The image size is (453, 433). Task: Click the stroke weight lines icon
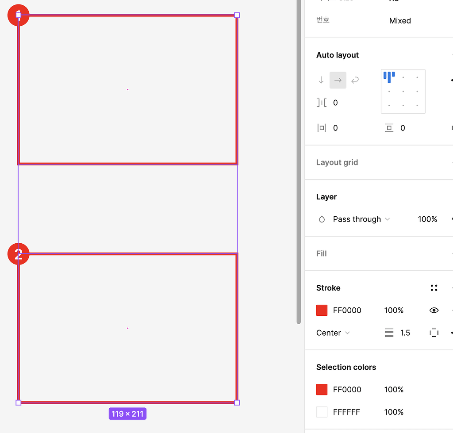click(389, 333)
